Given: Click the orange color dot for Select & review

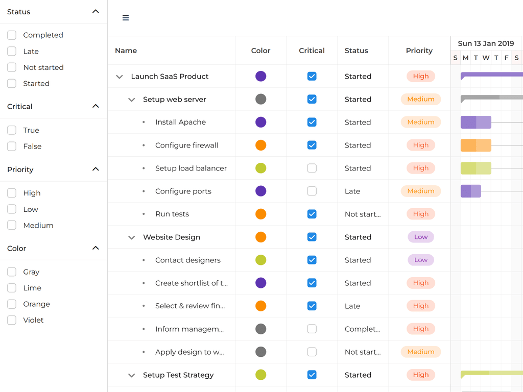Looking at the screenshot, I should pos(260,306).
